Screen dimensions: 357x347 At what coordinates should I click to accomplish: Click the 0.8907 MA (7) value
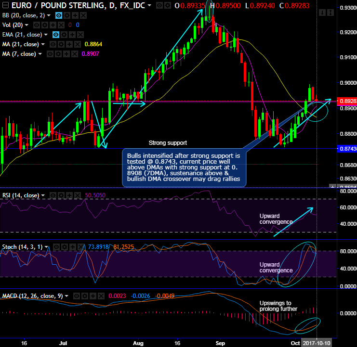91,54
